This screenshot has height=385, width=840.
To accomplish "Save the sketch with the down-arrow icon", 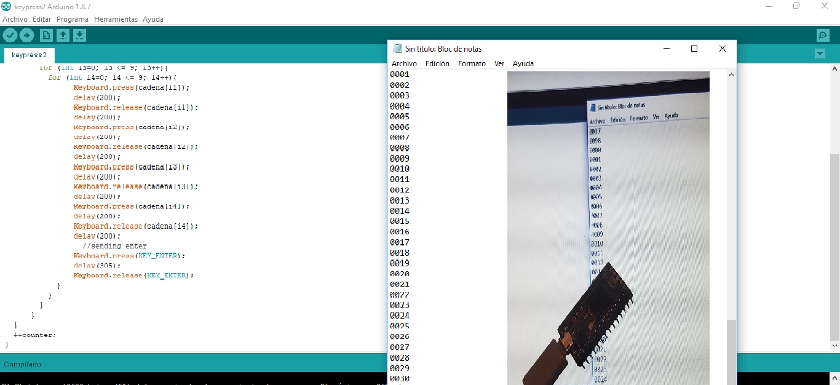I will (80, 36).
